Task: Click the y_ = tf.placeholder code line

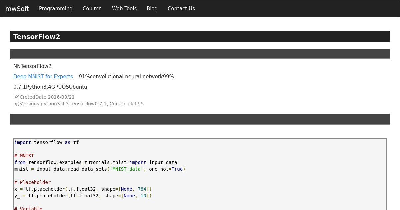Action: click(x=83, y=196)
